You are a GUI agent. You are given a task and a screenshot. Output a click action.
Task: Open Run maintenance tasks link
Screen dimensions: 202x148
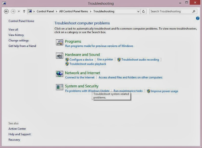(x=128, y=91)
